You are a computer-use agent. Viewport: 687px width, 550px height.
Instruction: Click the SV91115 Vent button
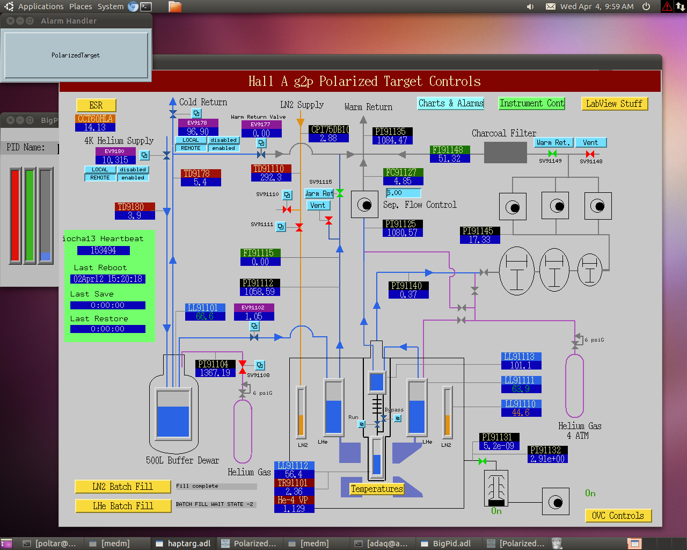pyautogui.click(x=318, y=205)
